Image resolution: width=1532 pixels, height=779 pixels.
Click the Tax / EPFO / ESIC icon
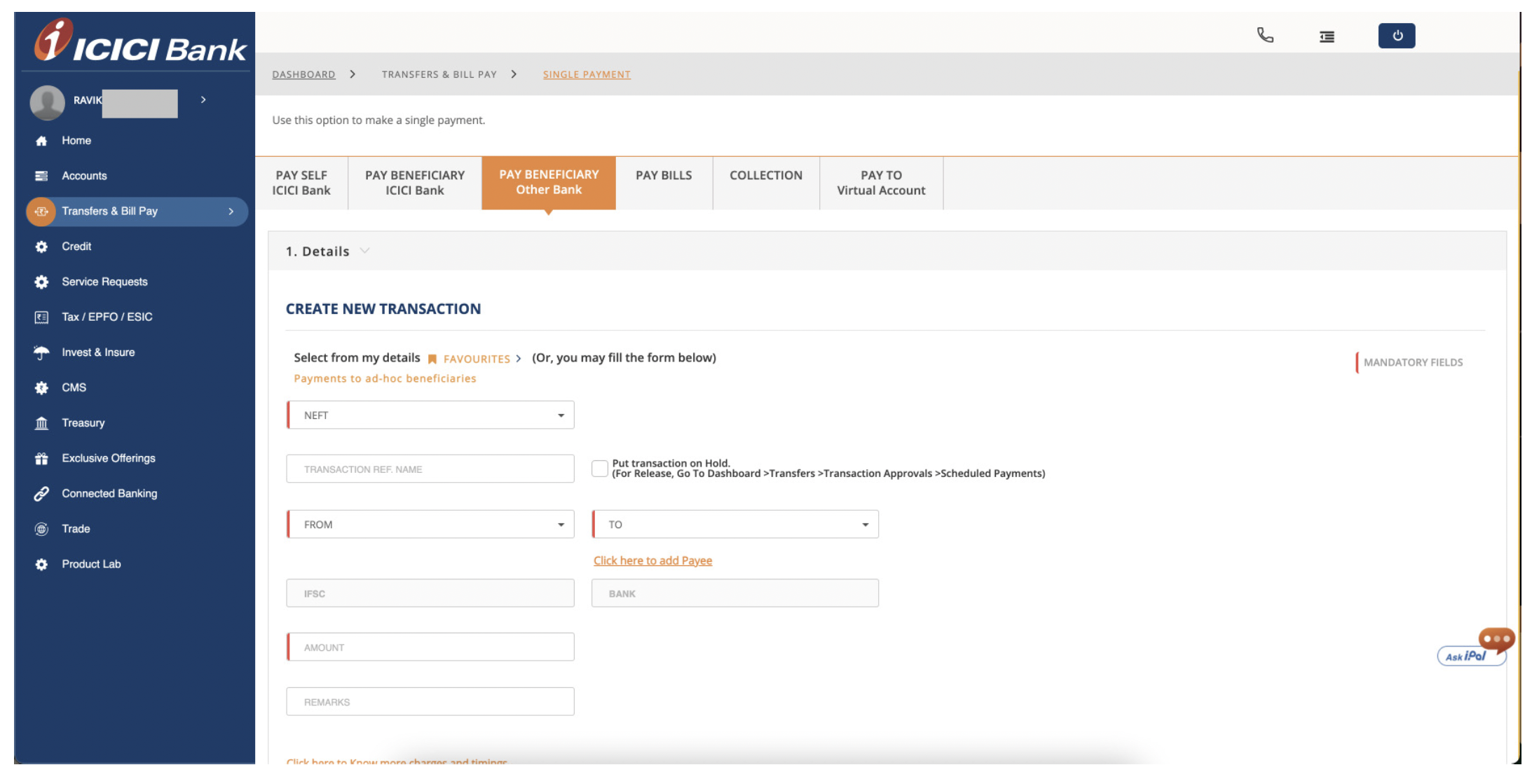pos(41,317)
